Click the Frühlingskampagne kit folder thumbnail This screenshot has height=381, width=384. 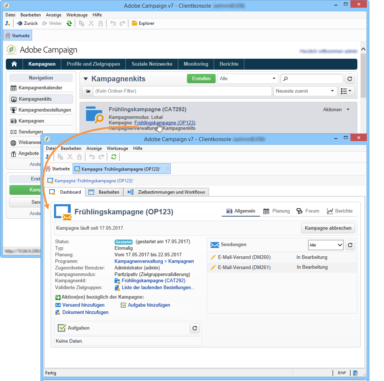(x=94, y=114)
